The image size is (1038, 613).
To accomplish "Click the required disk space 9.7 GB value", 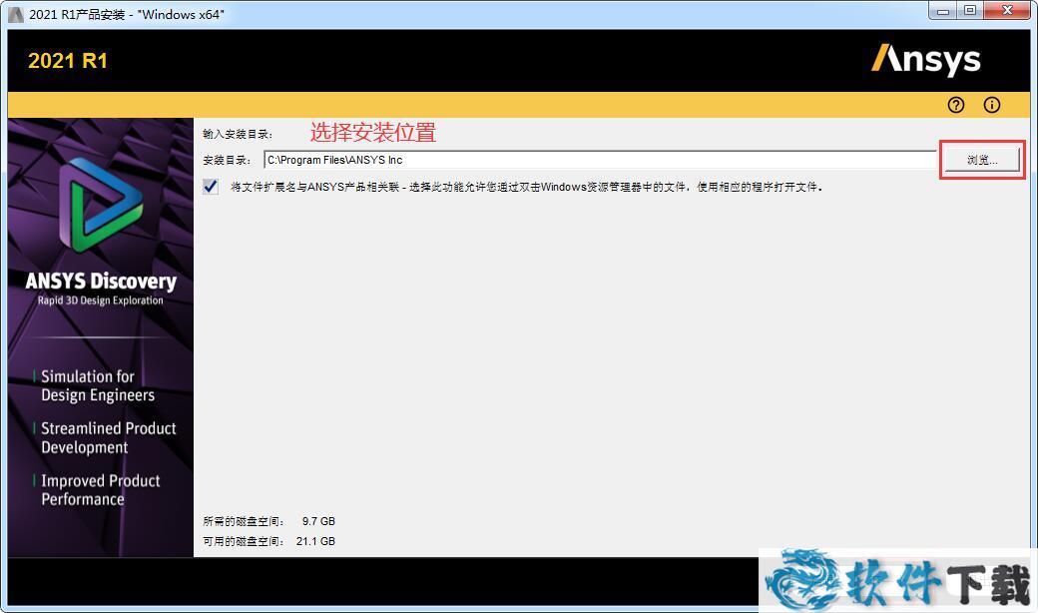I will [318, 521].
